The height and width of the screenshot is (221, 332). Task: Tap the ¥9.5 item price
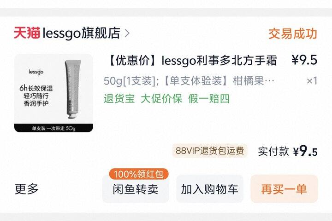304,60
